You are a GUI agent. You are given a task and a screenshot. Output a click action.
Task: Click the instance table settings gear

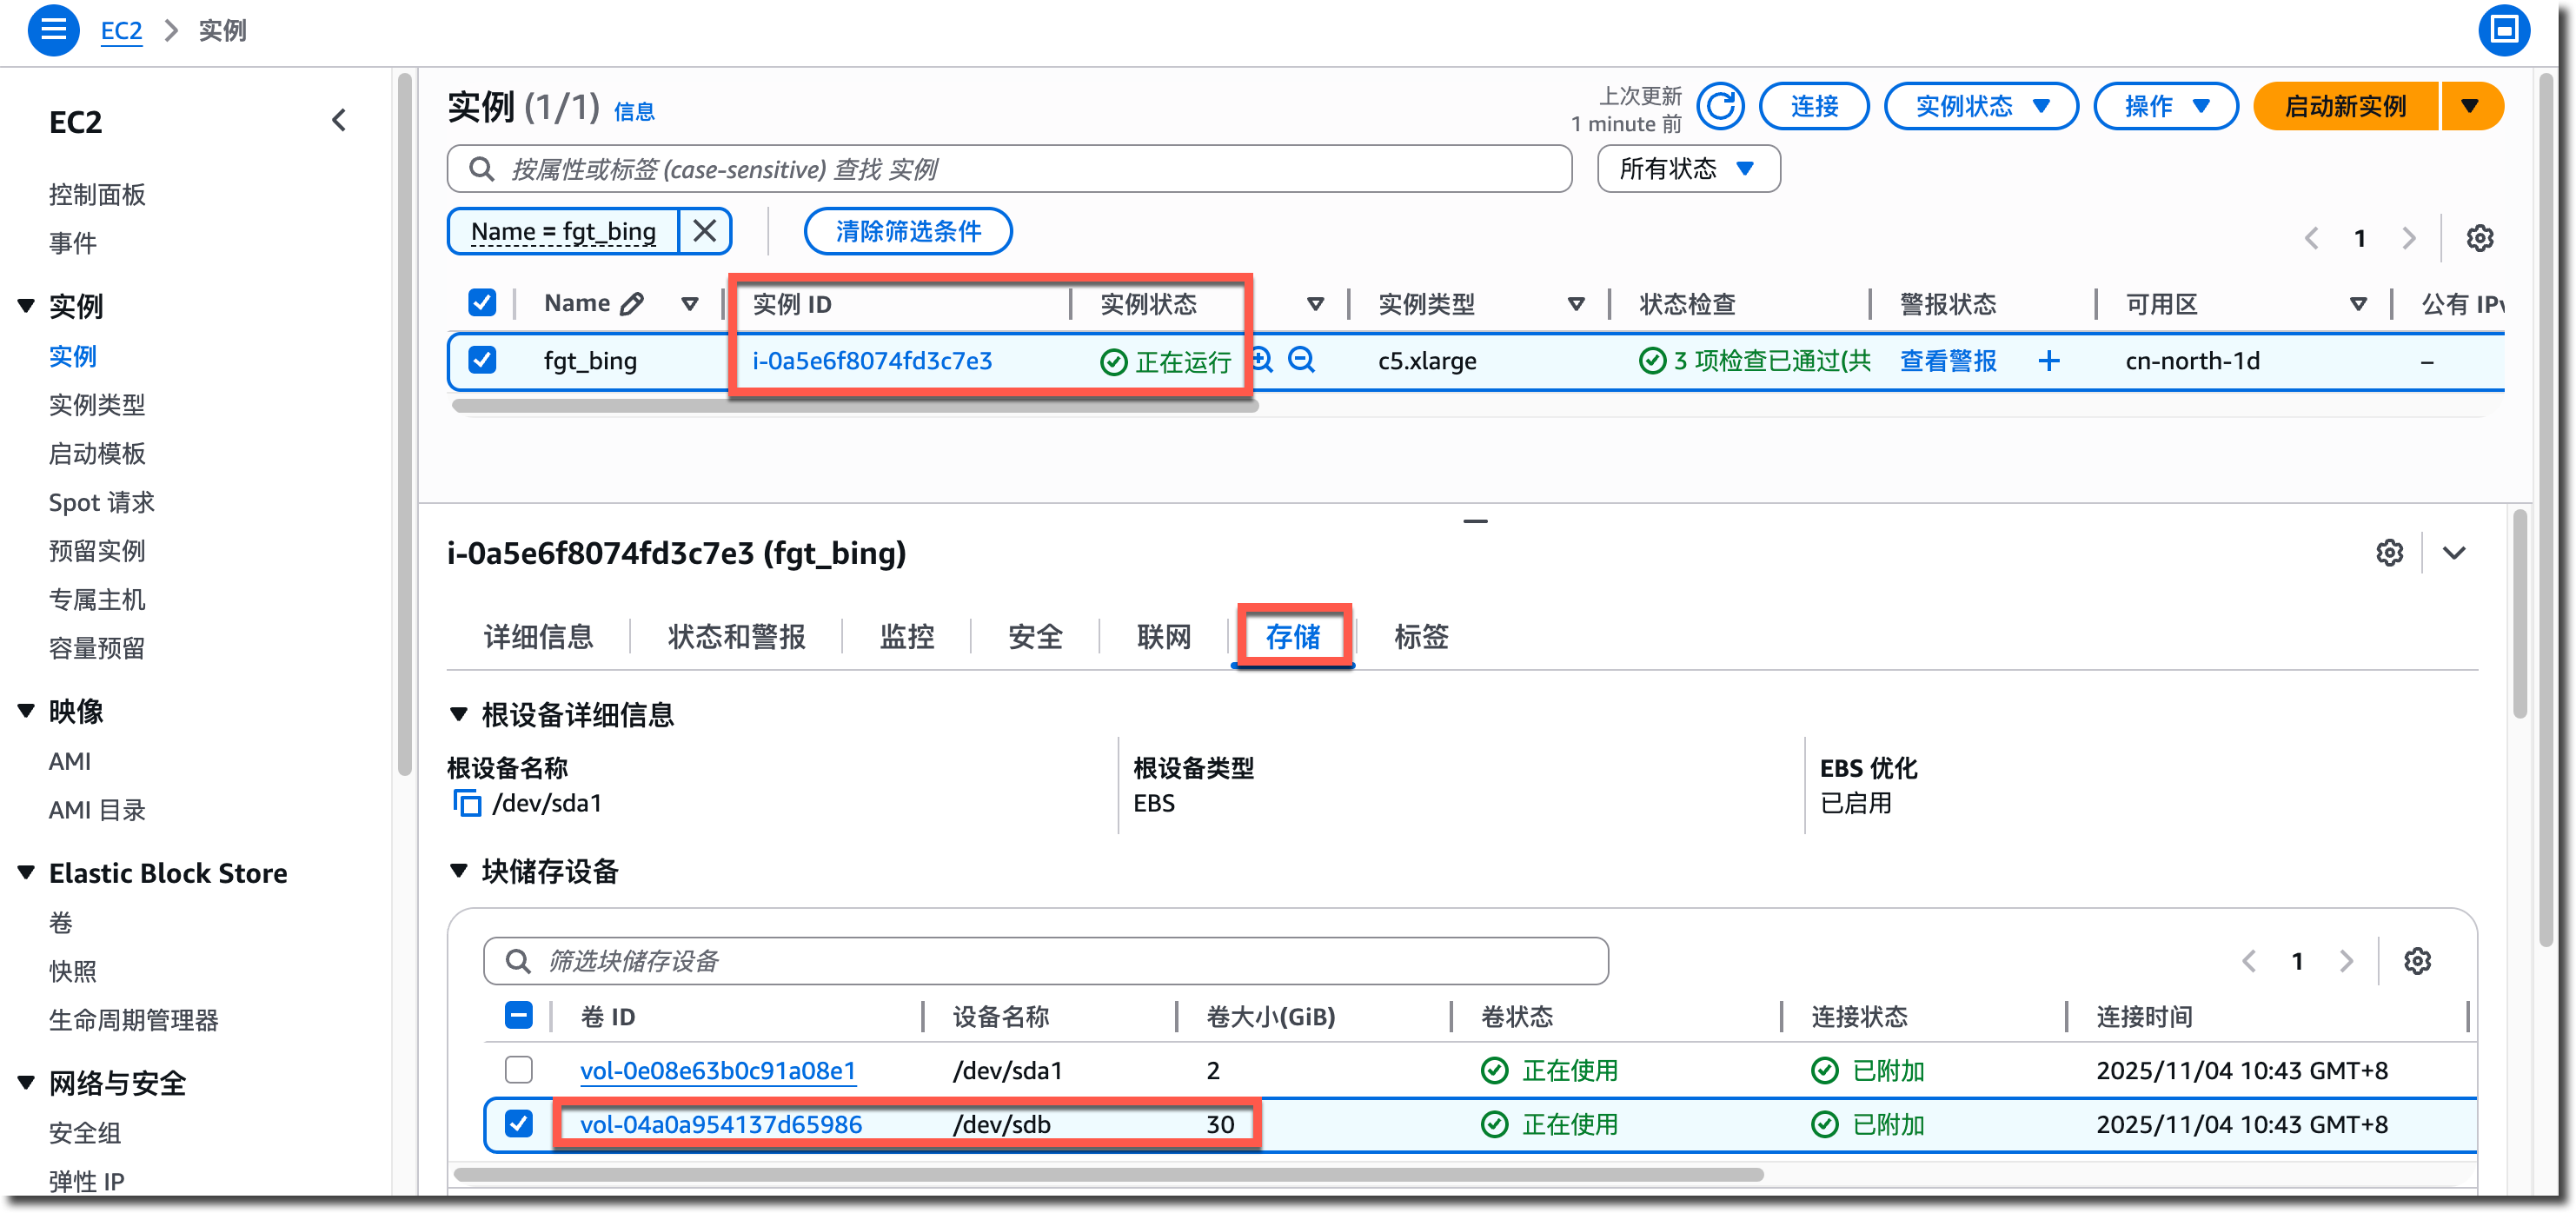2479,238
